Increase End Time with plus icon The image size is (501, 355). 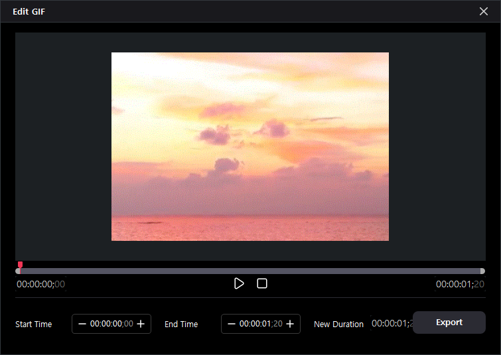290,324
